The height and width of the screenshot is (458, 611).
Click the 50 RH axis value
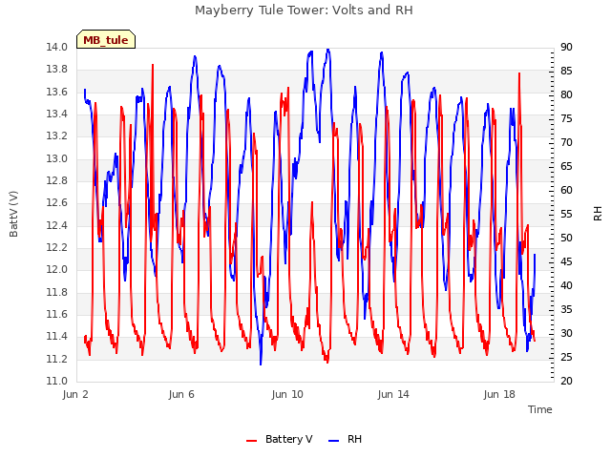566,239
